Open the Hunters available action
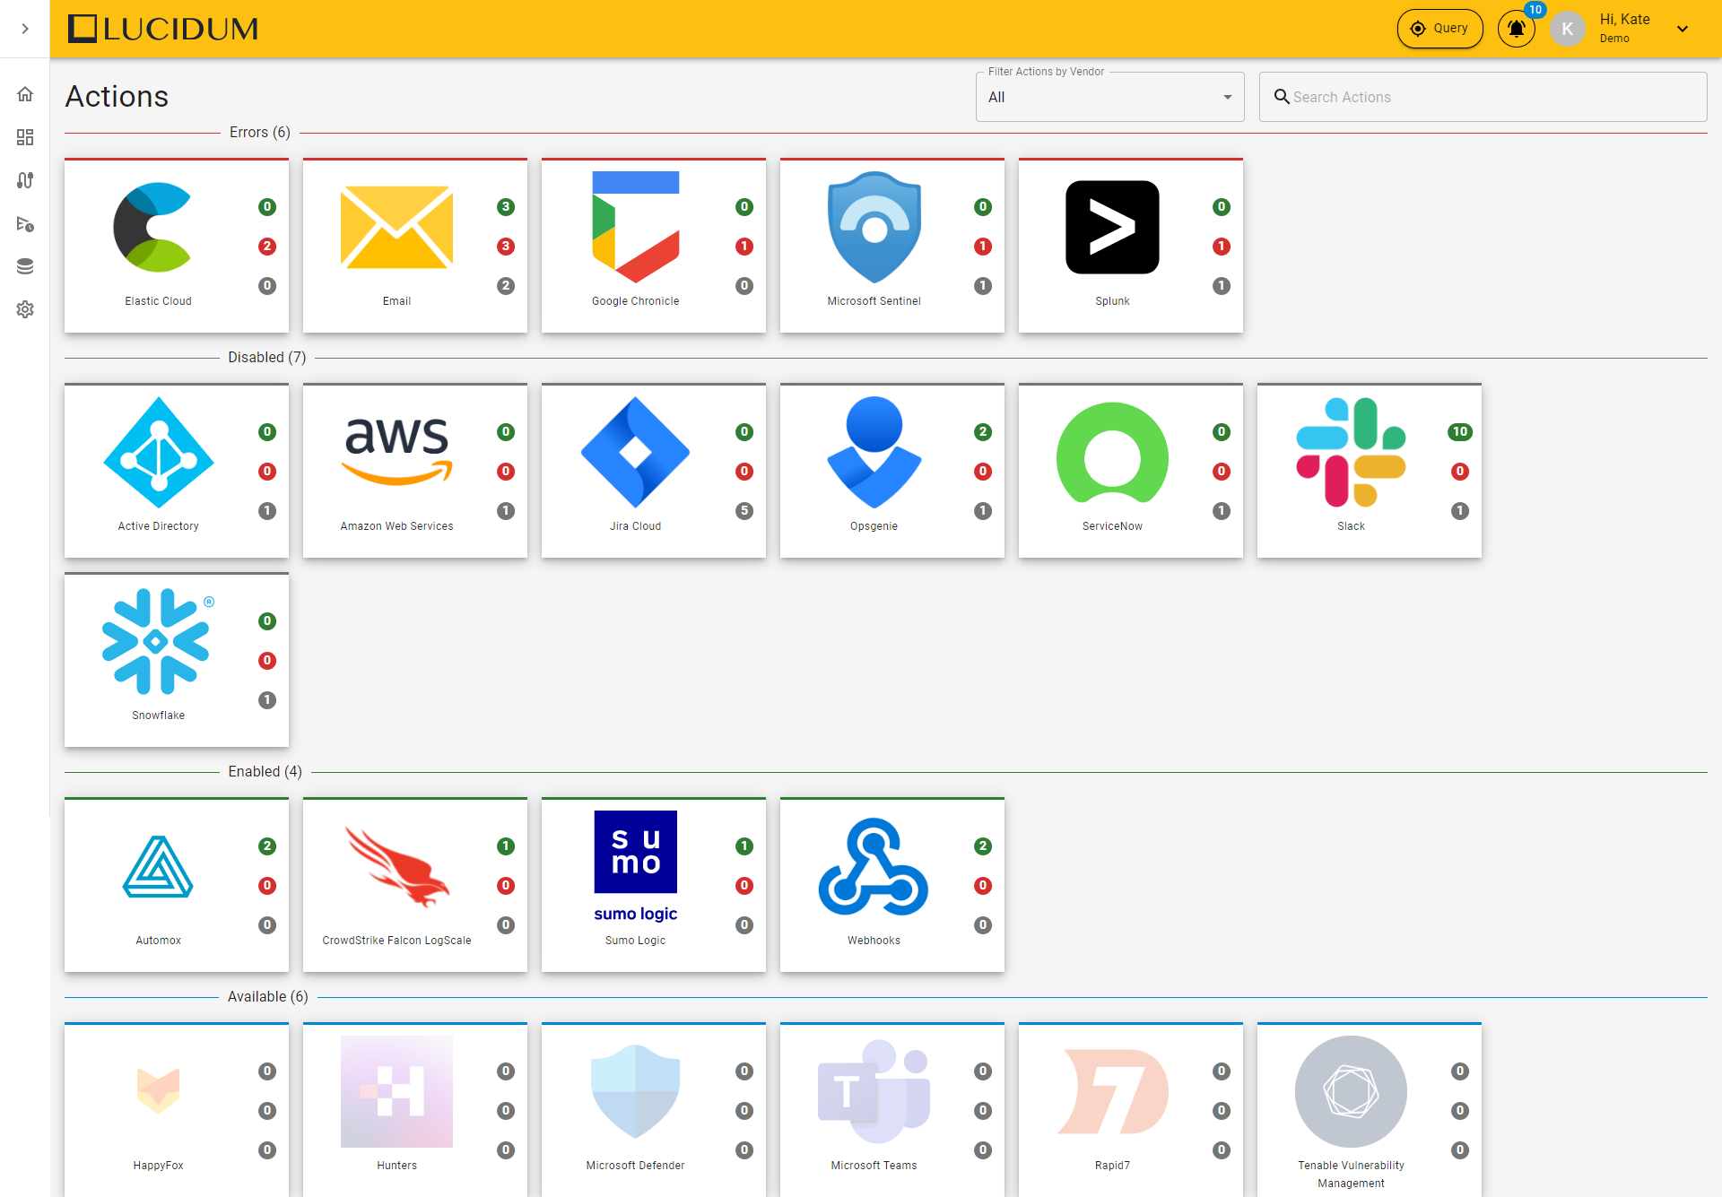Viewport: 1722px width, 1197px height. [x=415, y=1109]
